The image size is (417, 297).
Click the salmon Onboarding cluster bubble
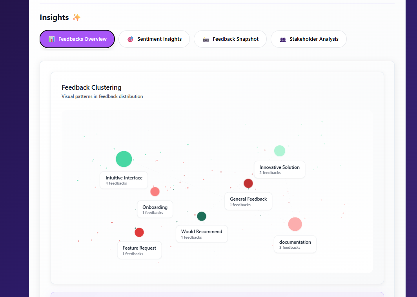pyautogui.click(x=155, y=192)
